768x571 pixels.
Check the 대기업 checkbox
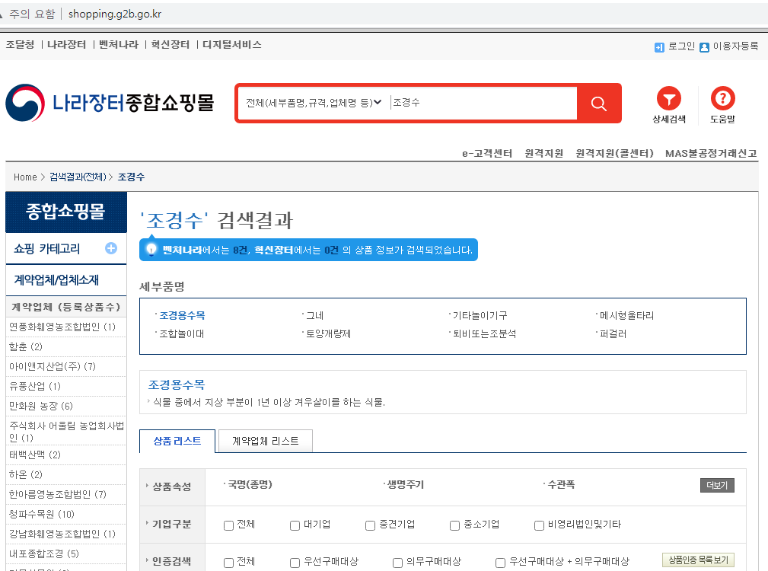click(x=295, y=525)
